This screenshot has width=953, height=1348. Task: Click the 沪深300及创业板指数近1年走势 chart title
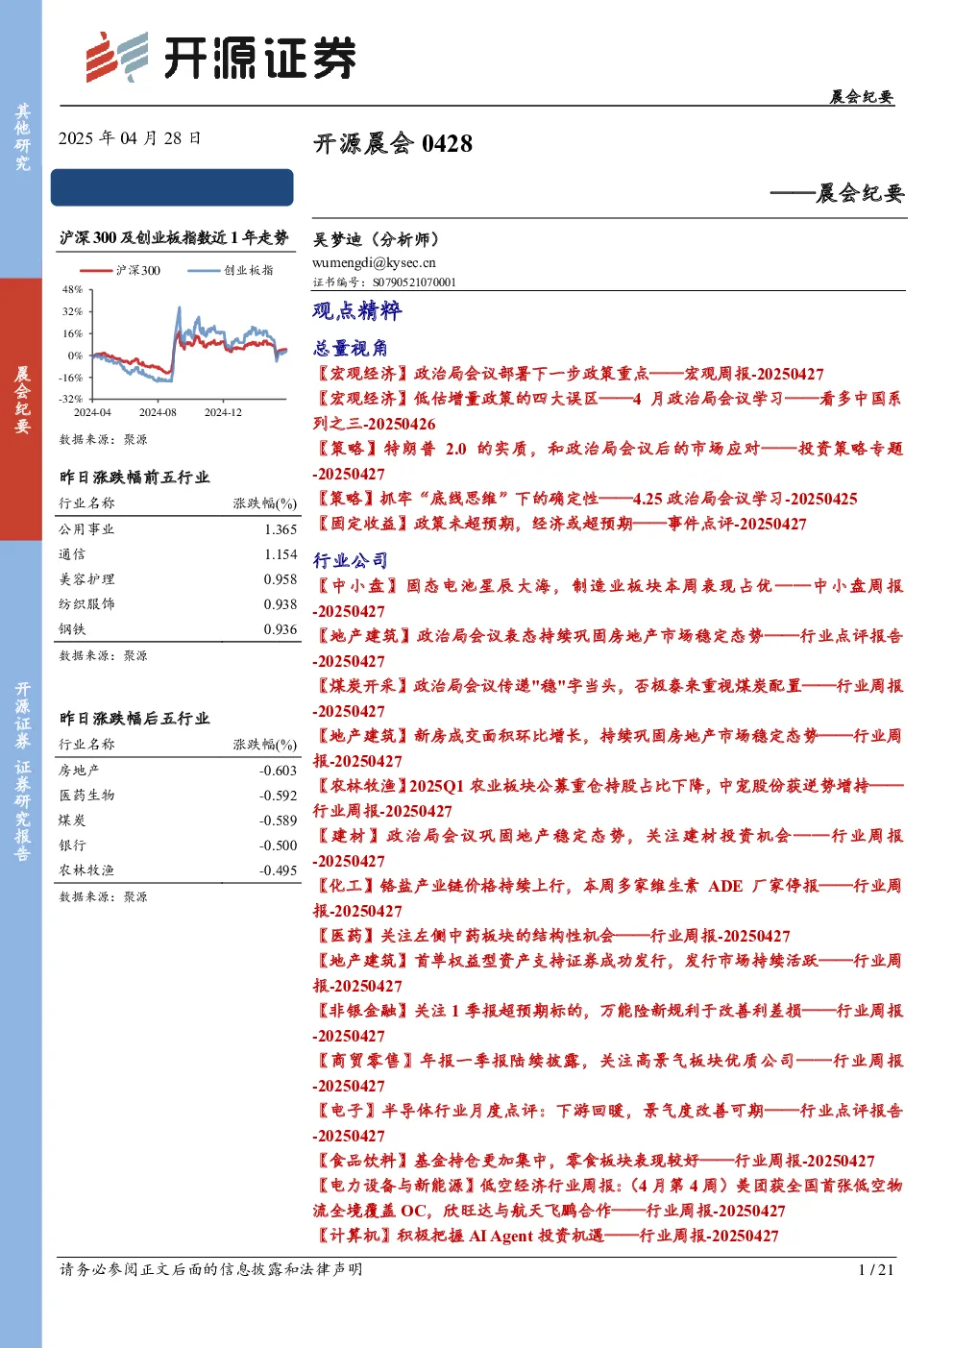pos(174,237)
